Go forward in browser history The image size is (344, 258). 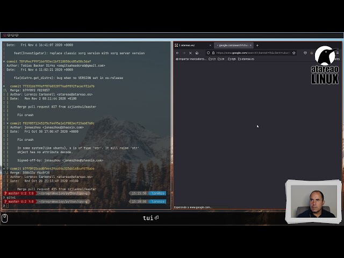point(184,53)
